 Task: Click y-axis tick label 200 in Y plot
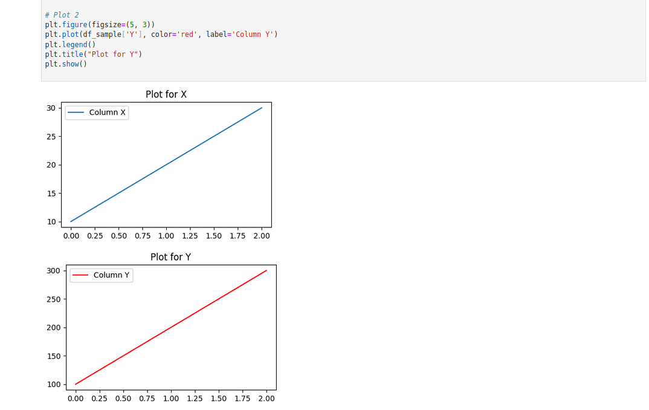click(x=53, y=328)
